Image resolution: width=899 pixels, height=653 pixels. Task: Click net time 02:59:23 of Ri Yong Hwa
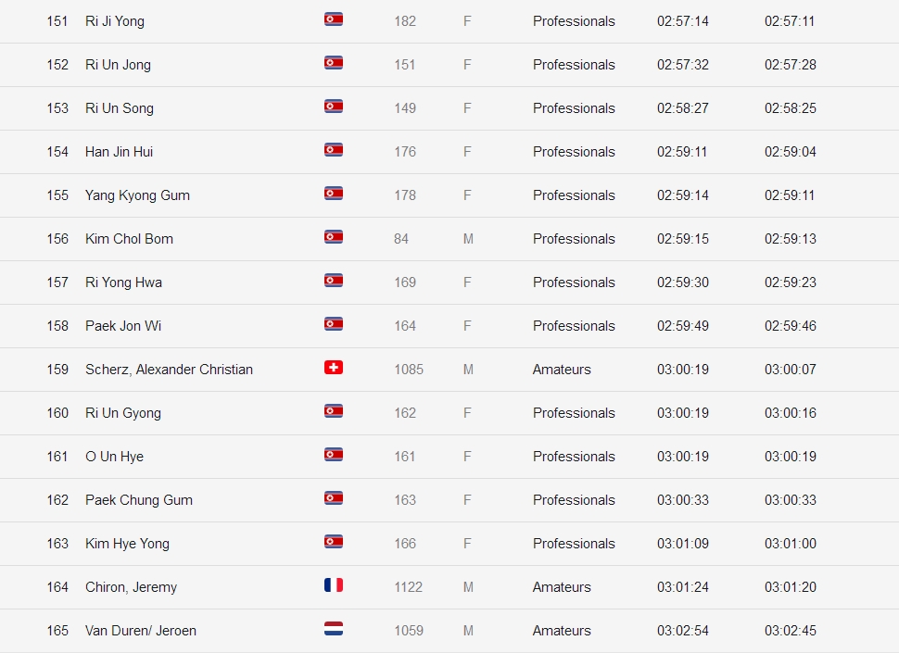791,283
